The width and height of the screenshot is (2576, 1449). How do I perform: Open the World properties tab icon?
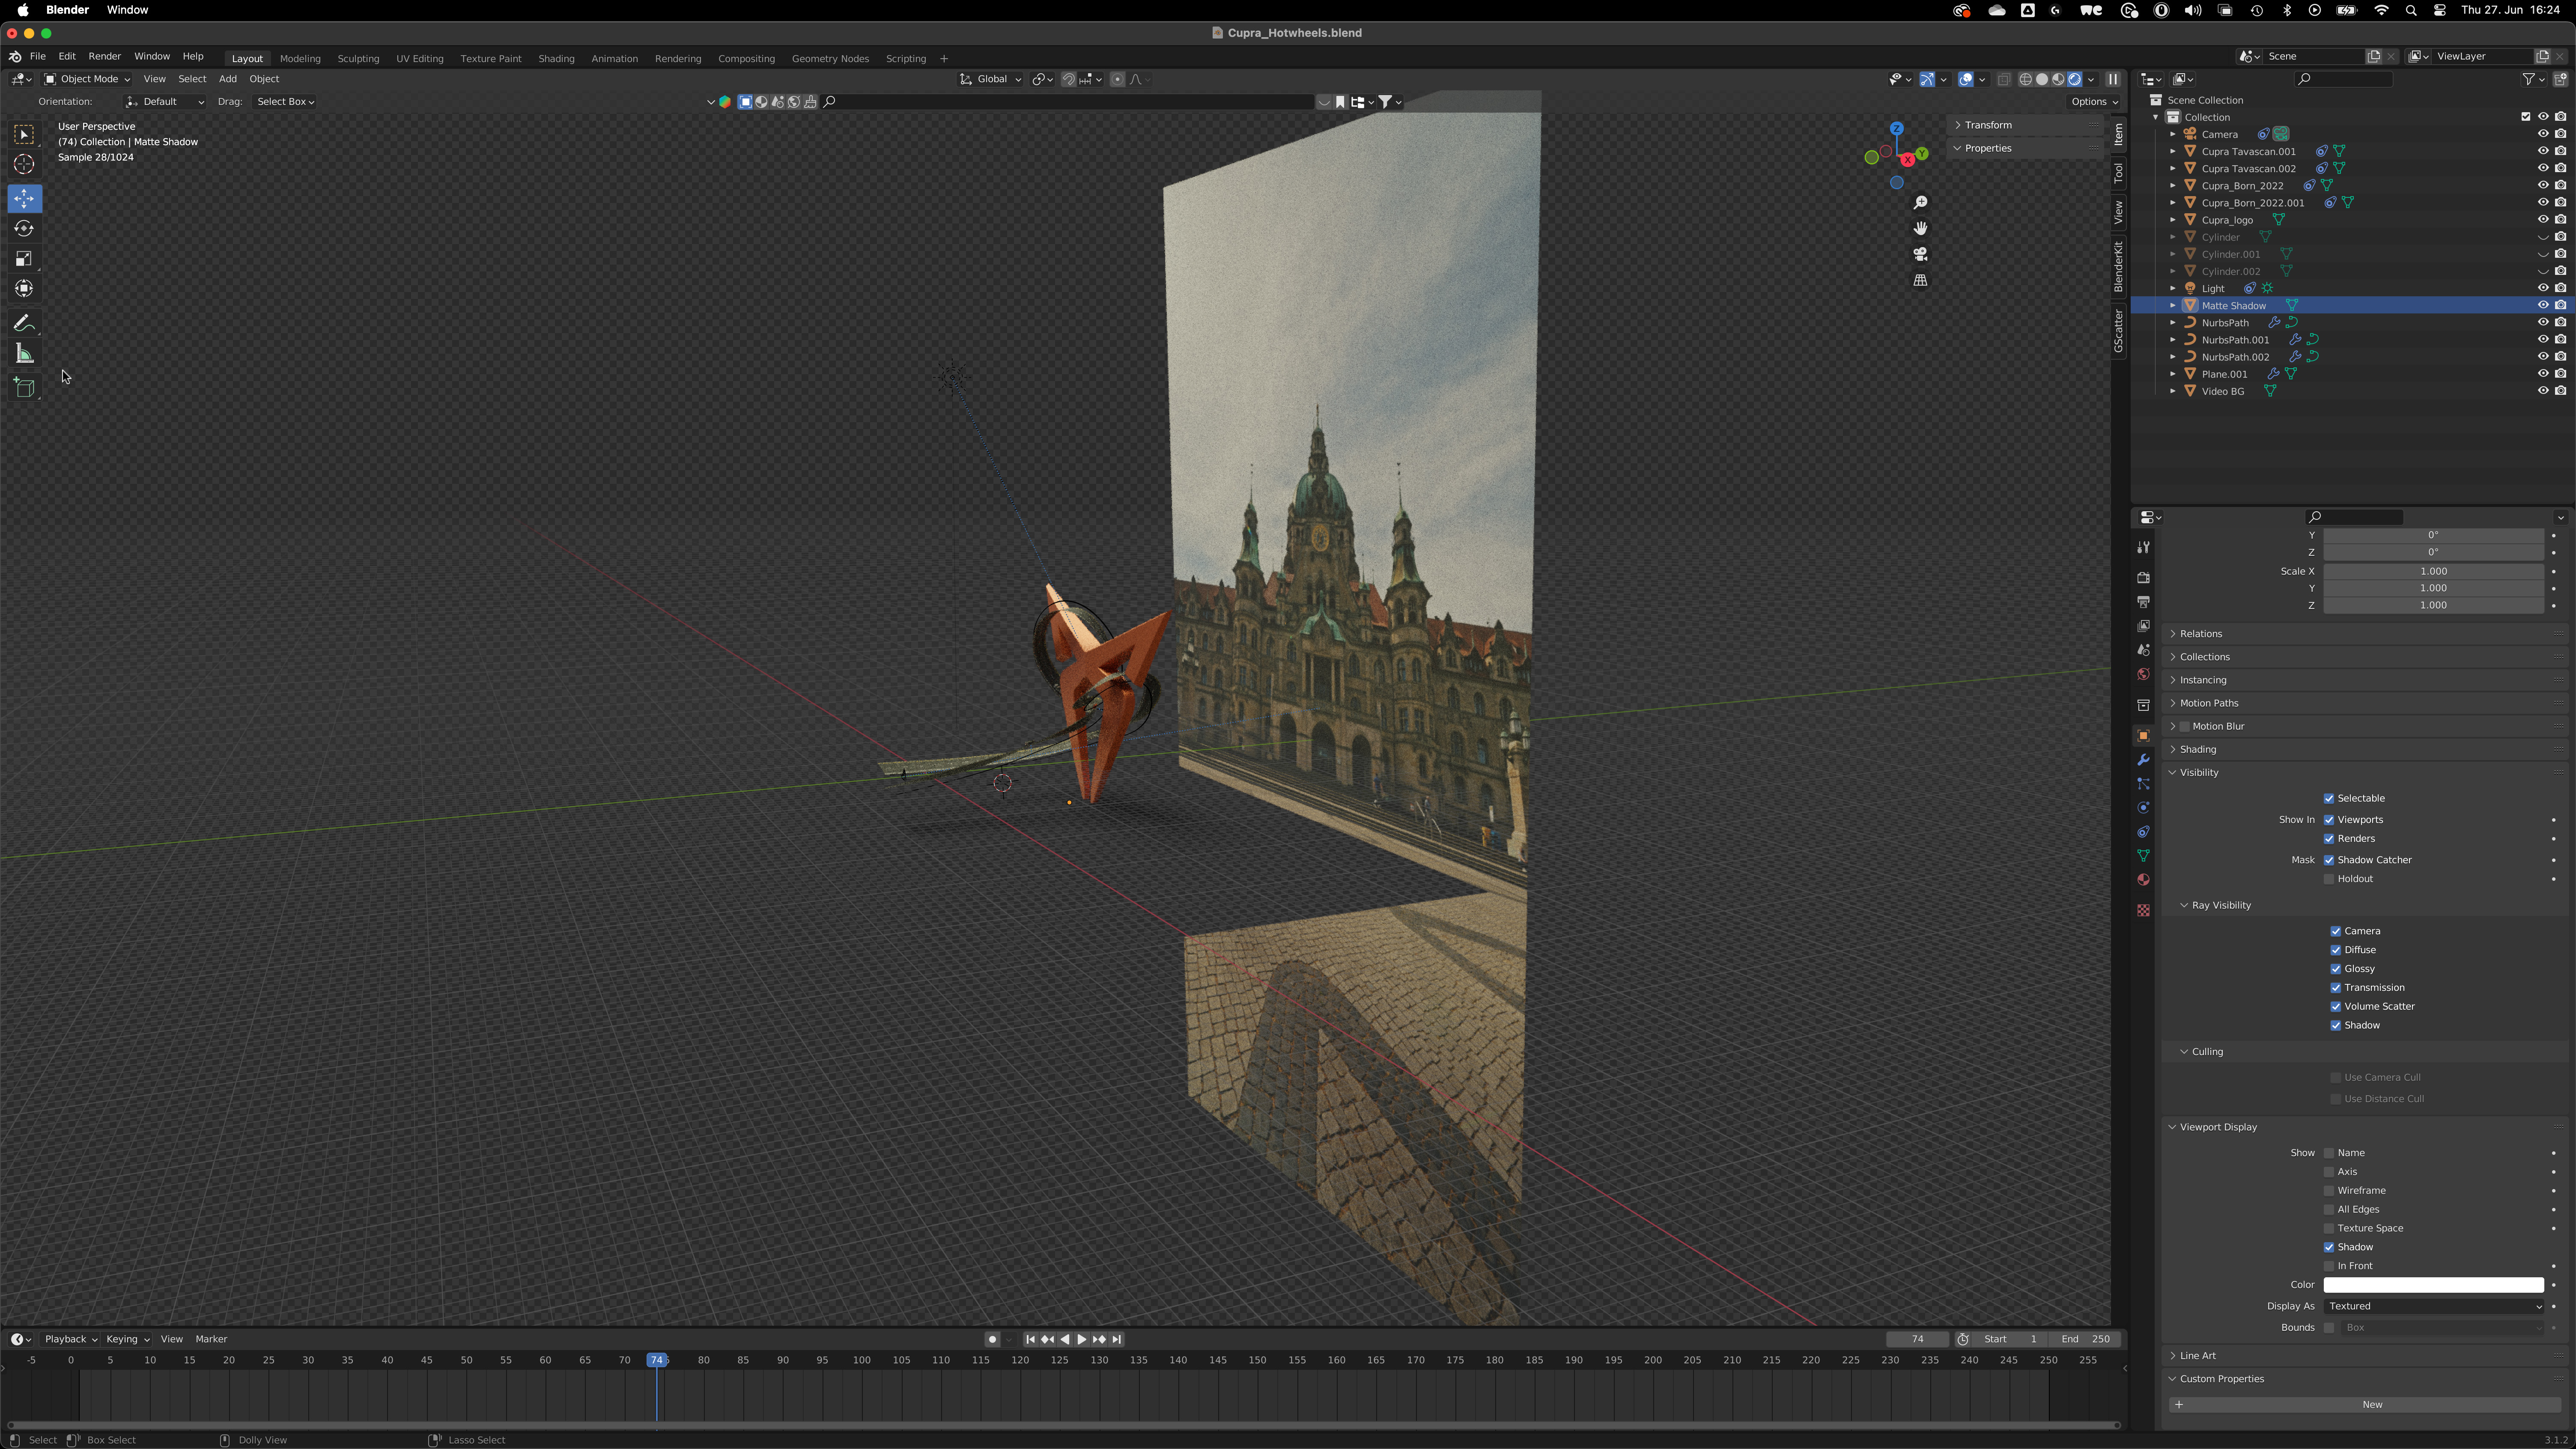click(2143, 674)
